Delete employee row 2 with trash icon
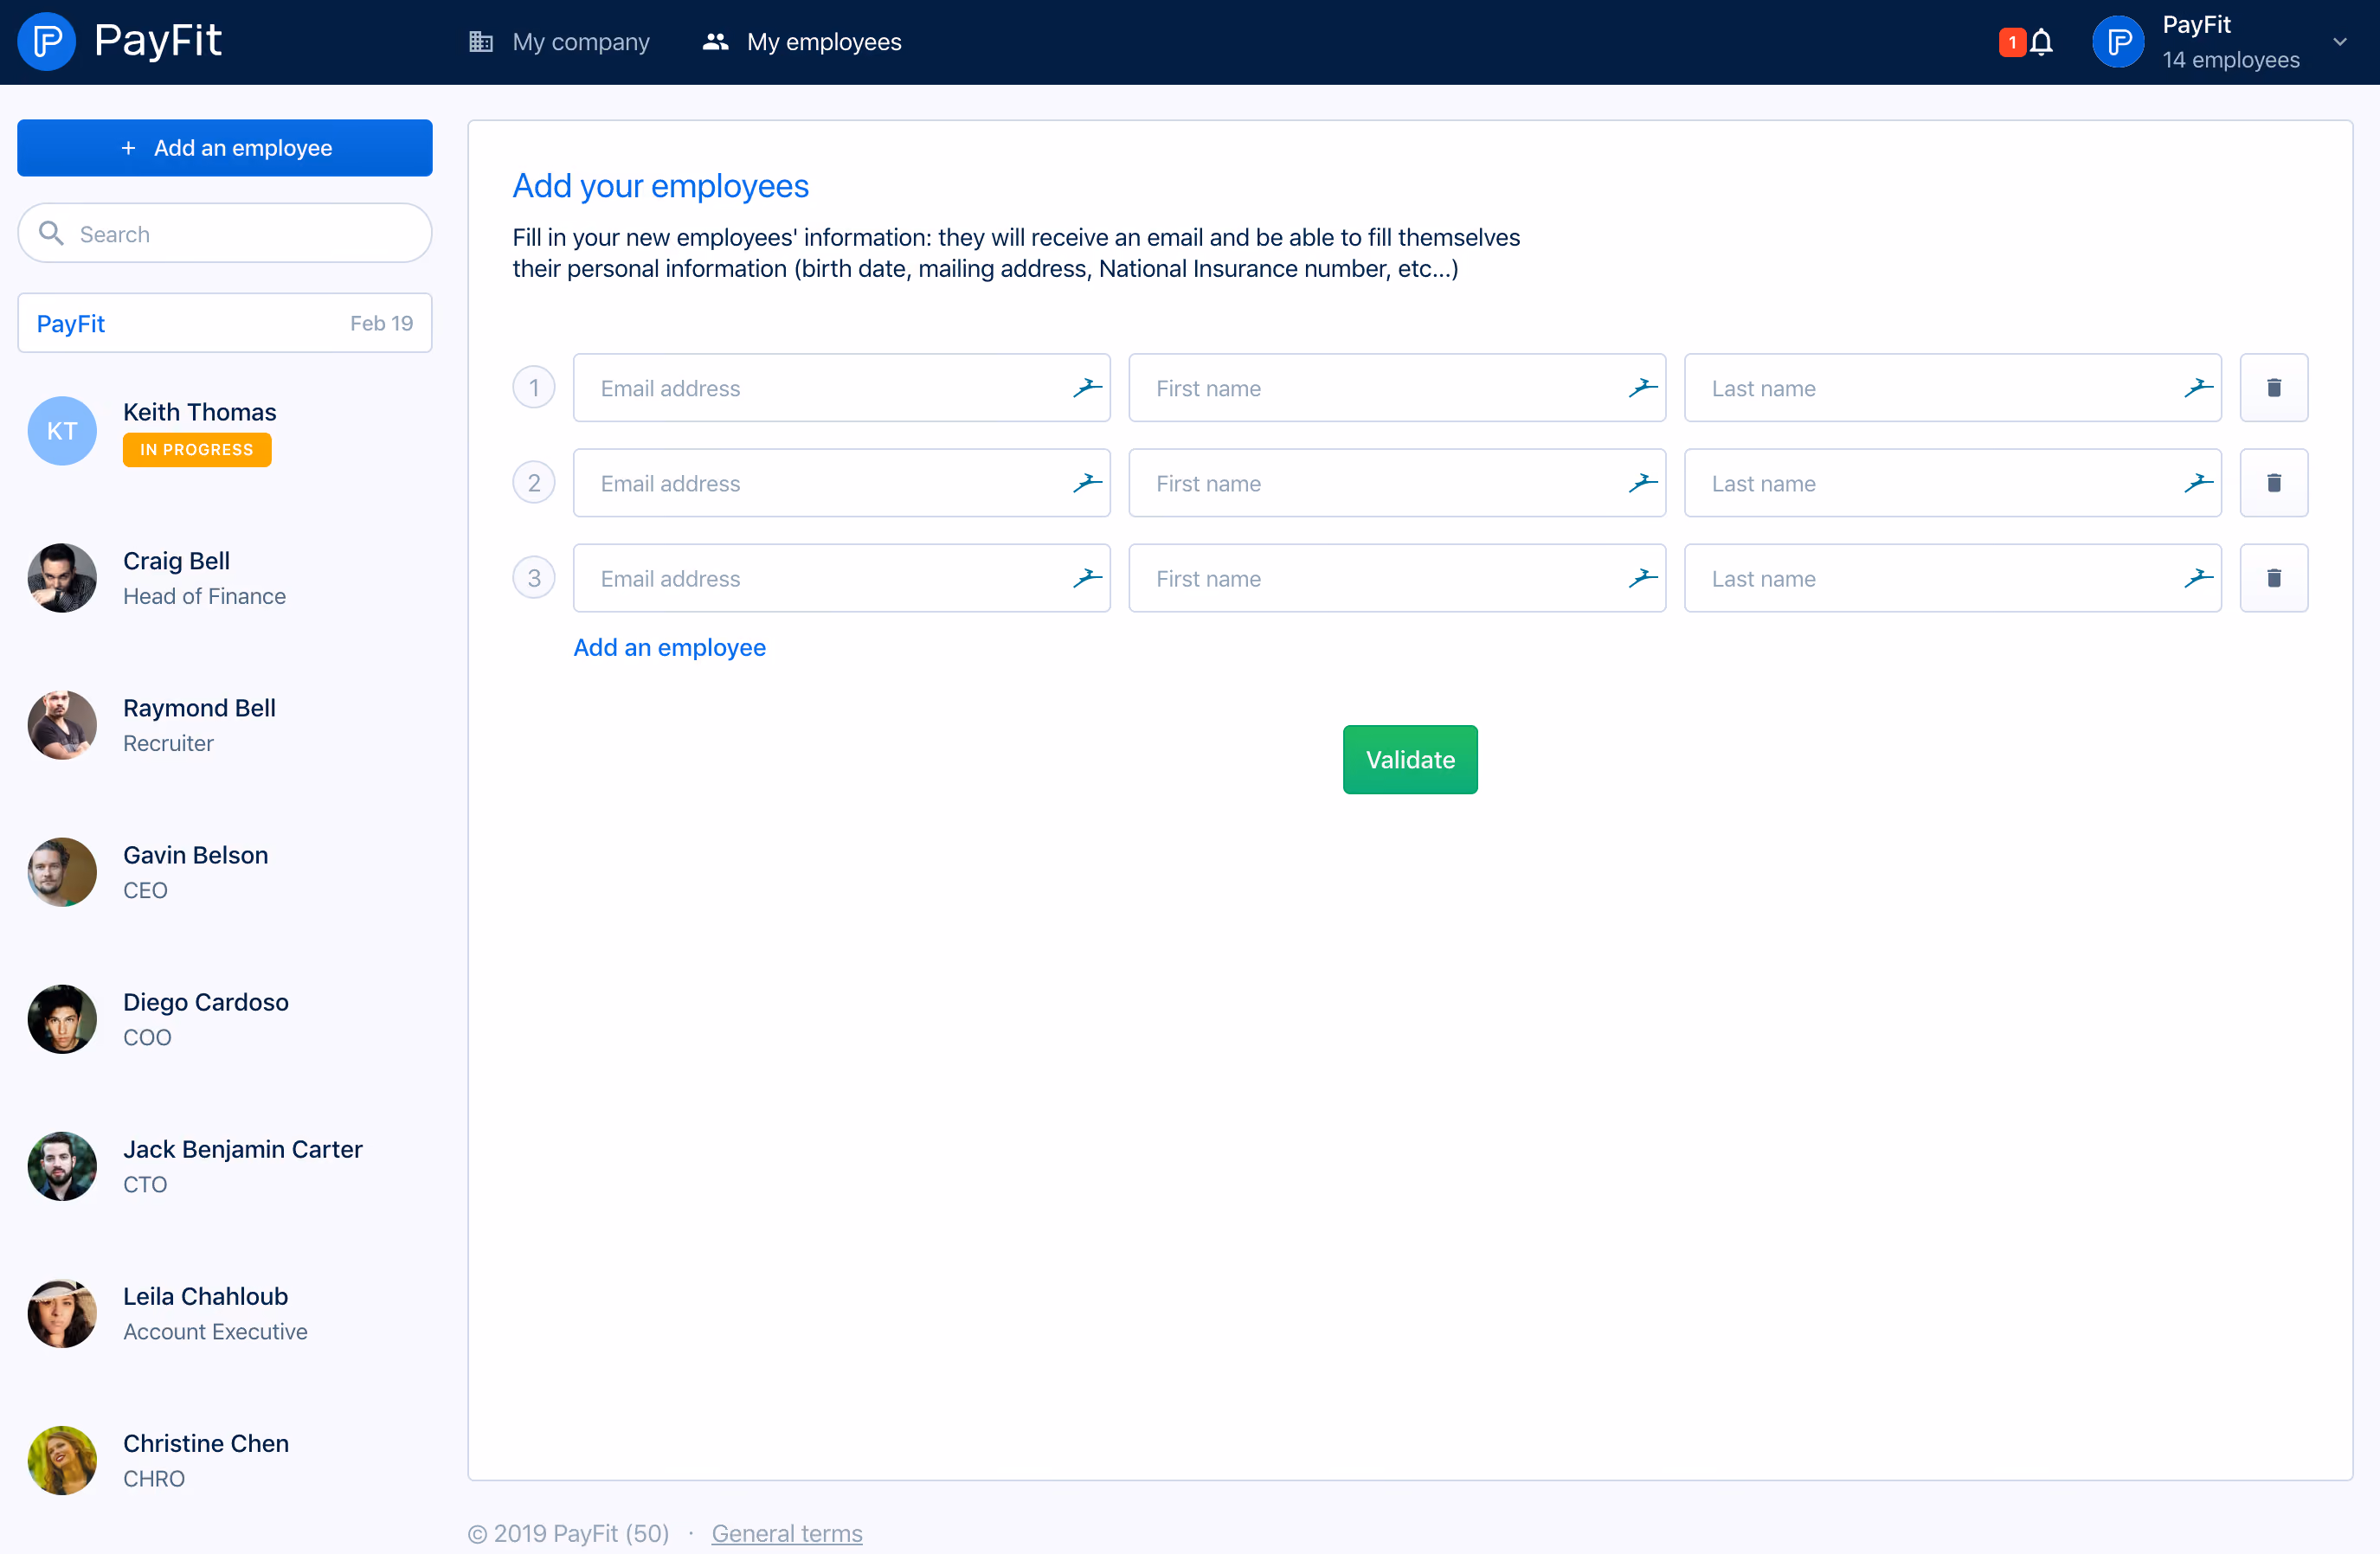The width and height of the screenshot is (2380, 1554). [2274, 483]
